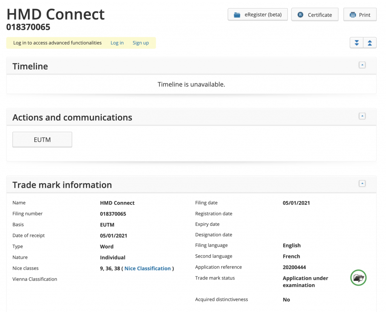Open the Sign up link
Image resolution: width=386 pixels, height=312 pixels.
pos(141,43)
